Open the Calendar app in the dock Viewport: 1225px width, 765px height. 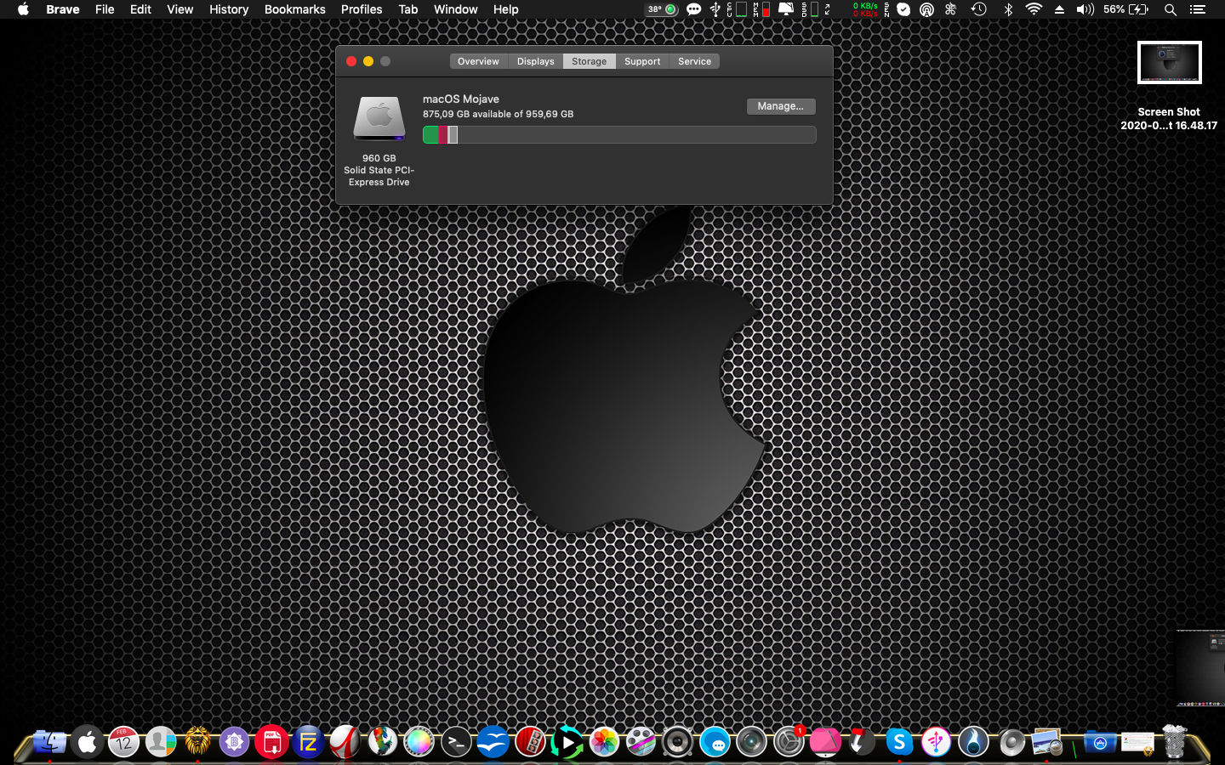(x=123, y=742)
